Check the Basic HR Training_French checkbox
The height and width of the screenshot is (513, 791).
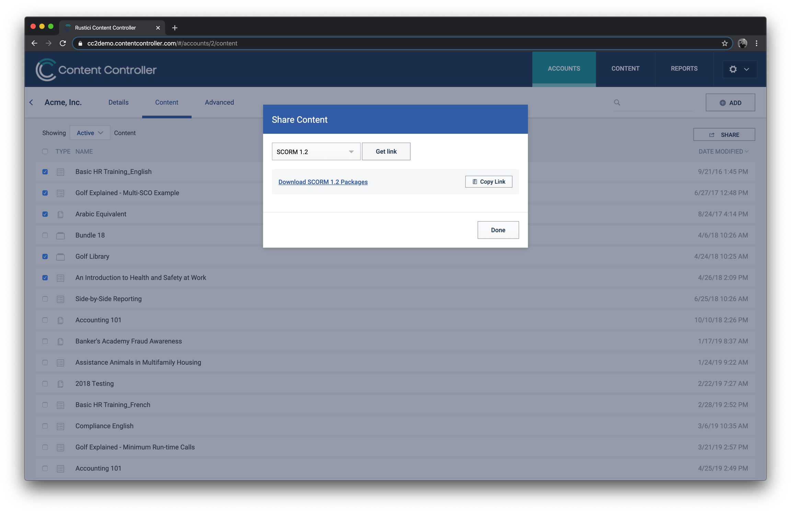pyautogui.click(x=45, y=405)
